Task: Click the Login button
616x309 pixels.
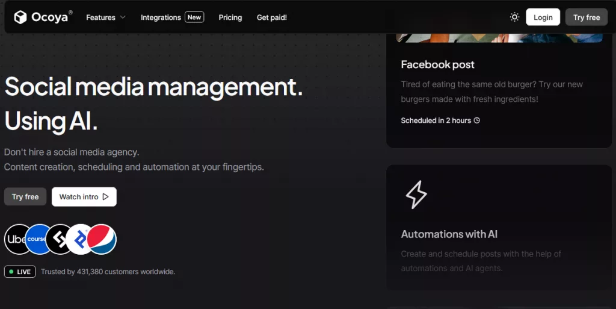Action: coord(543,17)
